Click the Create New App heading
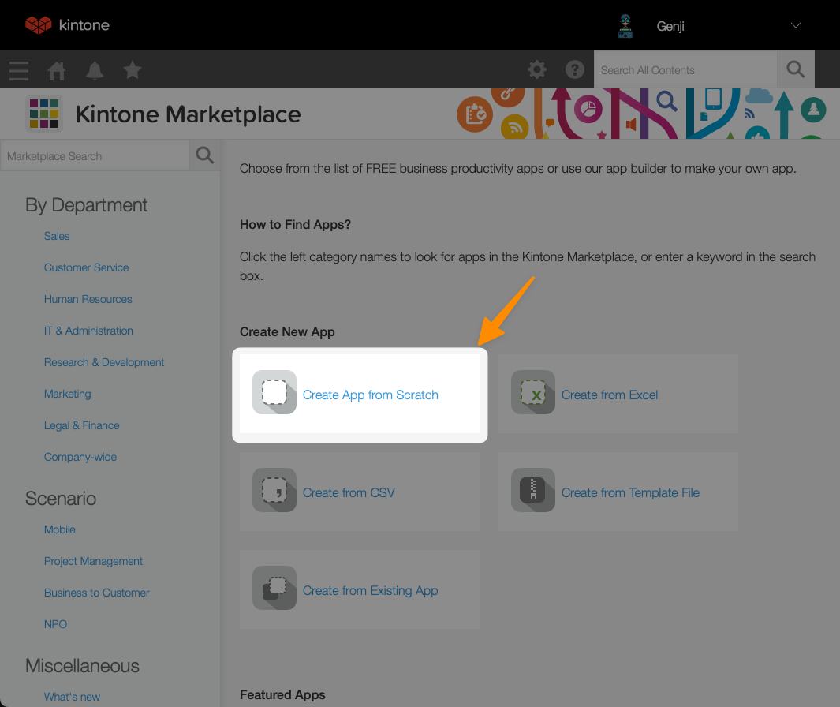840x707 pixels. click(x=287, y=331)
